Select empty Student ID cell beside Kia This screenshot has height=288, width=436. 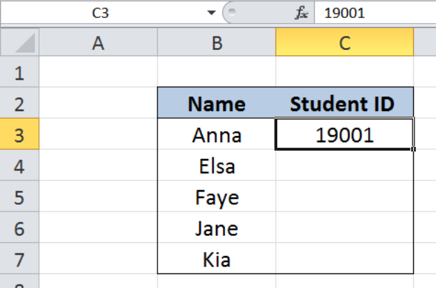344,259
